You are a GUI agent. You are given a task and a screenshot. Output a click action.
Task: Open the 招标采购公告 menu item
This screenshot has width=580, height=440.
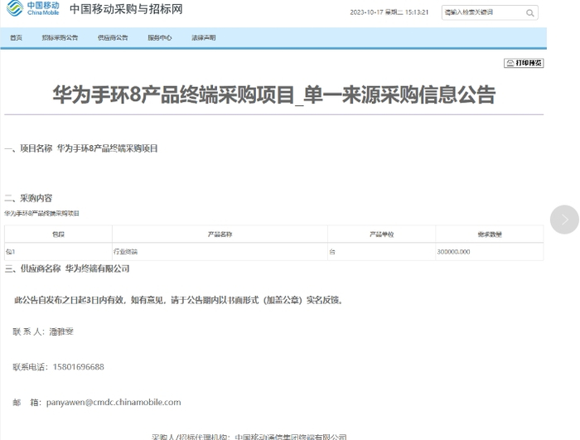(60, 38)
